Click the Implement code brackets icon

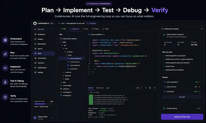[x=5, y=68]
